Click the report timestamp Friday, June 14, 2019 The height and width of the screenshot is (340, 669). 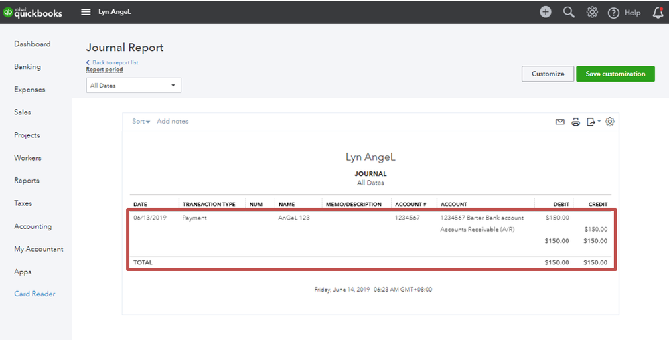pos(373,290)
